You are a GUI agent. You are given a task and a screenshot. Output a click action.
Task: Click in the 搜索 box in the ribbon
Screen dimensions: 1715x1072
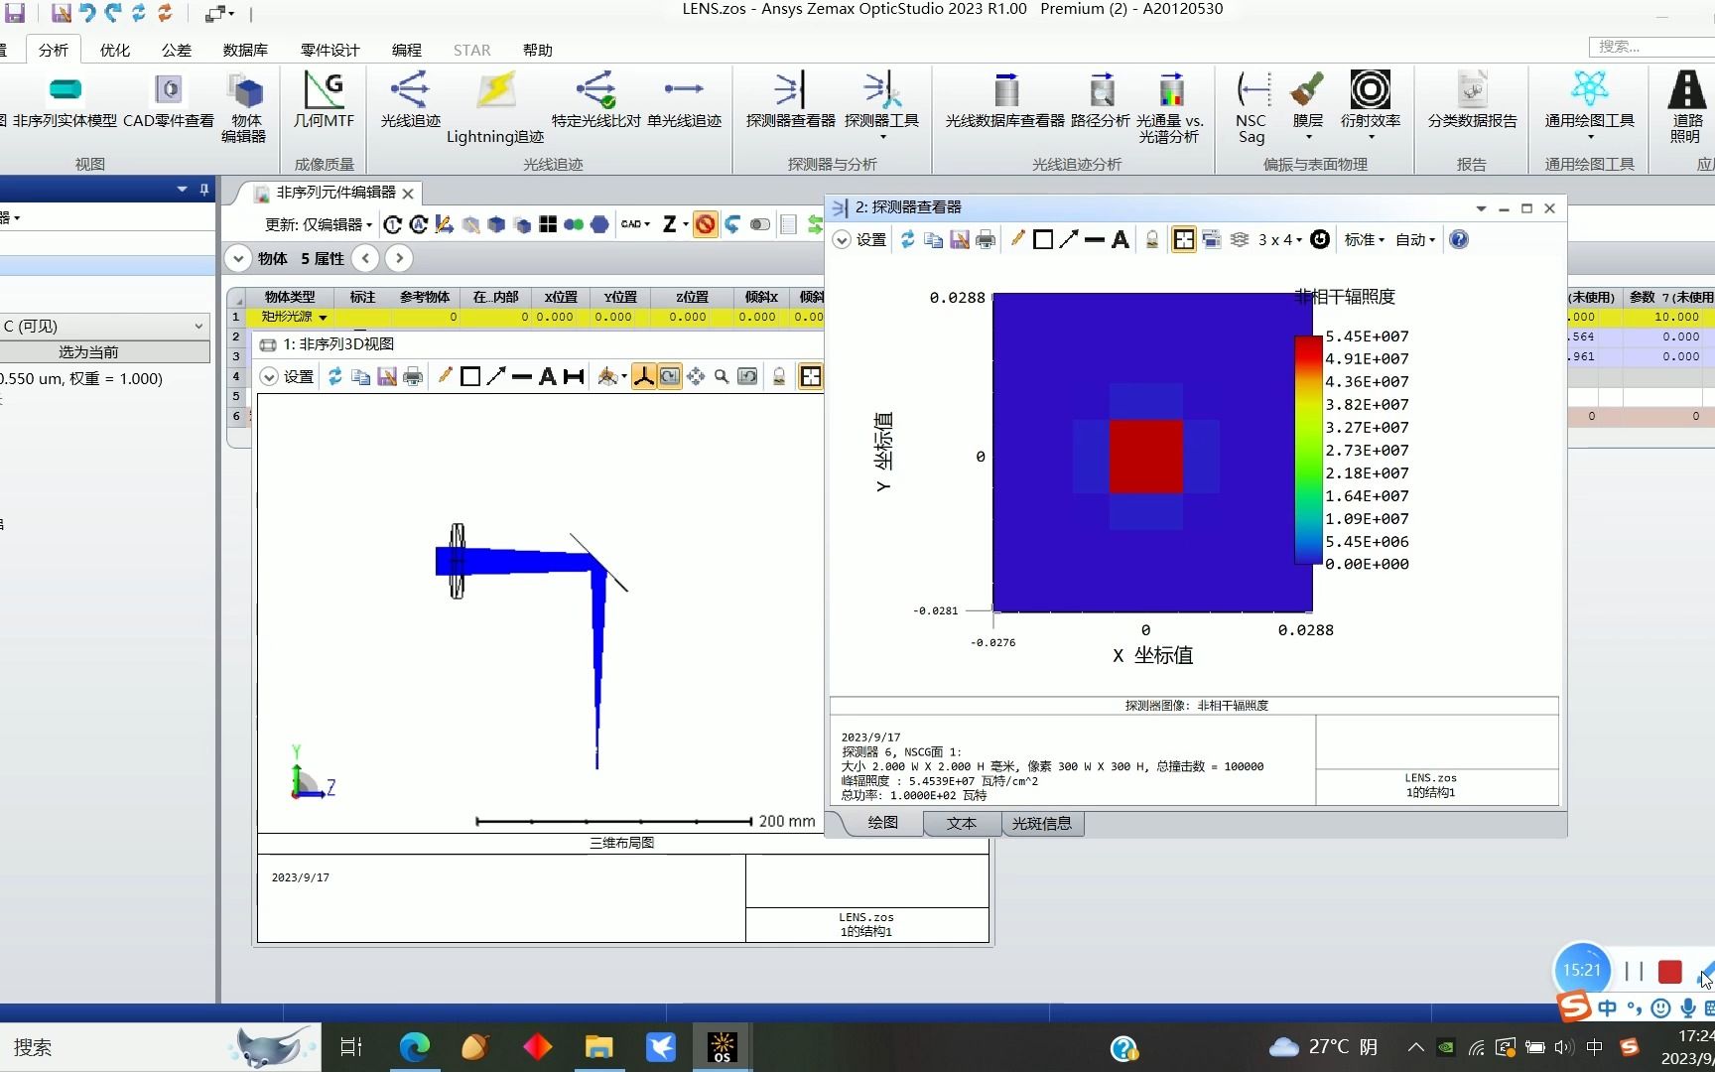click(x=1652, y=47)
